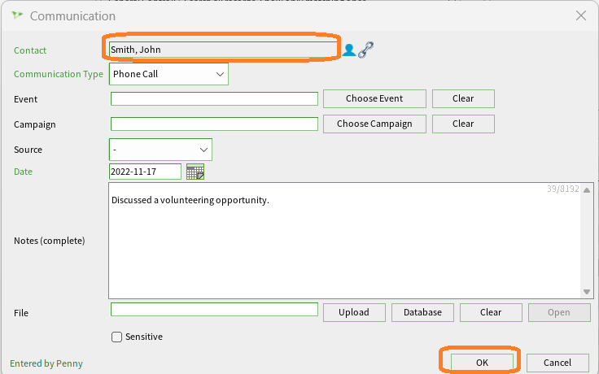Click the notes scrollbar down arrow
The height and width of the screenshot is (374, 599).
pos(587,292)
